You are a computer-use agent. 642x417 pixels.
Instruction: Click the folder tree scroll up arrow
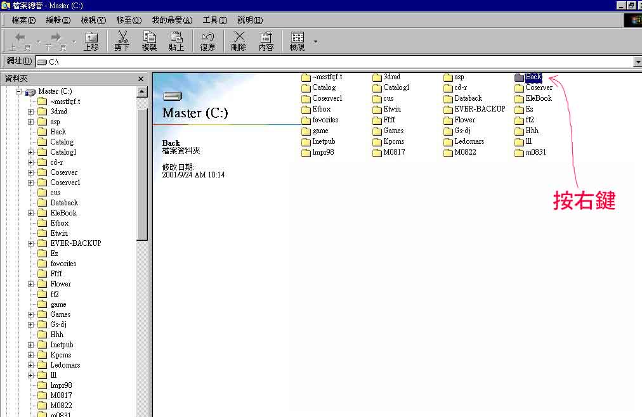(x=142, y=91)
